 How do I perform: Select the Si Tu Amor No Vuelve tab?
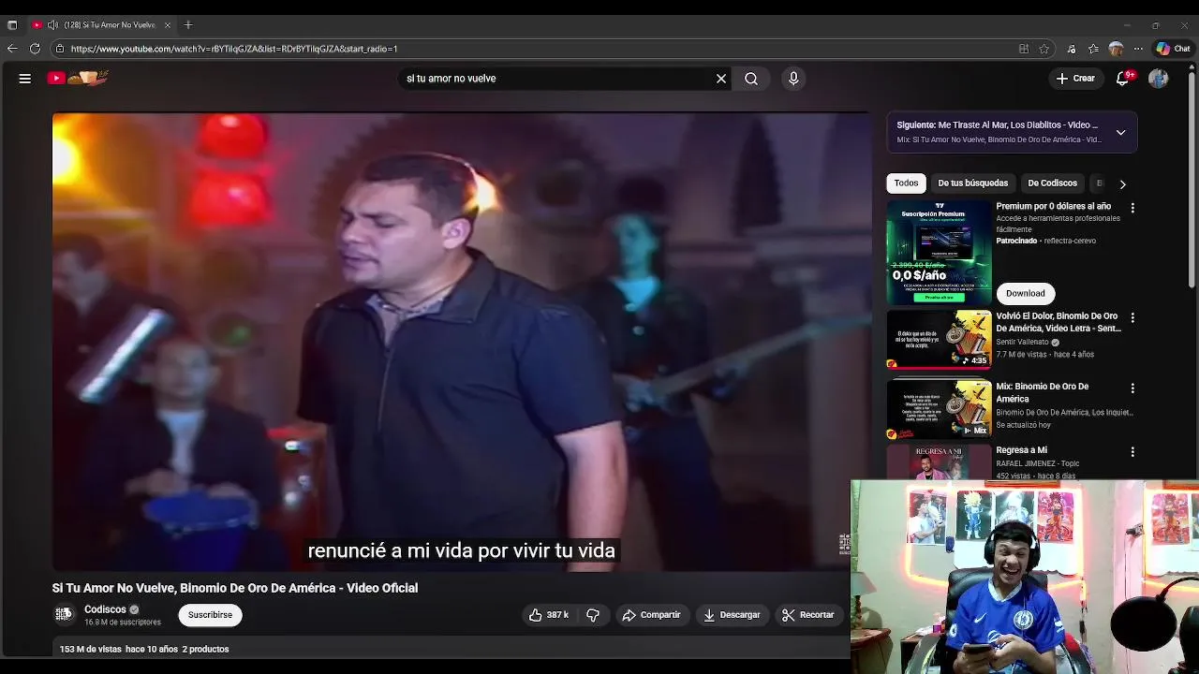[101, 24]
